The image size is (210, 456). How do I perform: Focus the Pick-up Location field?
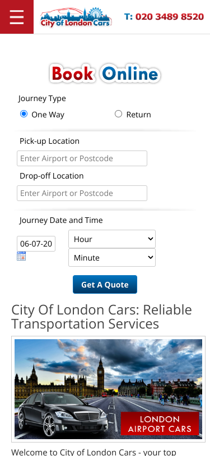pyautogui.click(x=82, y=158)
